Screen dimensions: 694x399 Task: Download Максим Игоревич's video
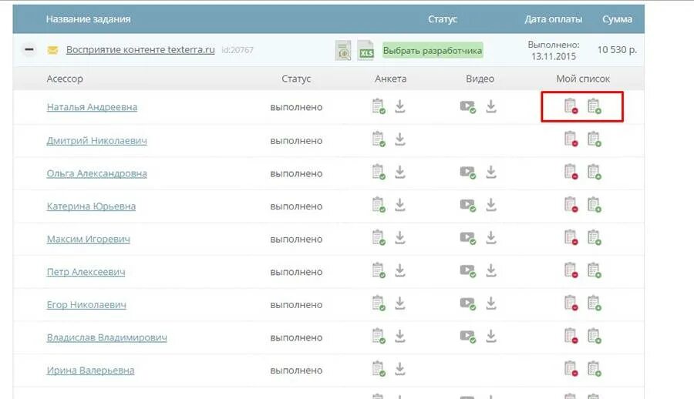click(491, 237)
